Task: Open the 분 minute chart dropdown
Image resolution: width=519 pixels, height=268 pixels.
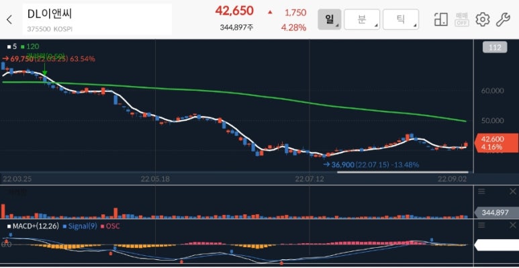Action: (362, 19)
